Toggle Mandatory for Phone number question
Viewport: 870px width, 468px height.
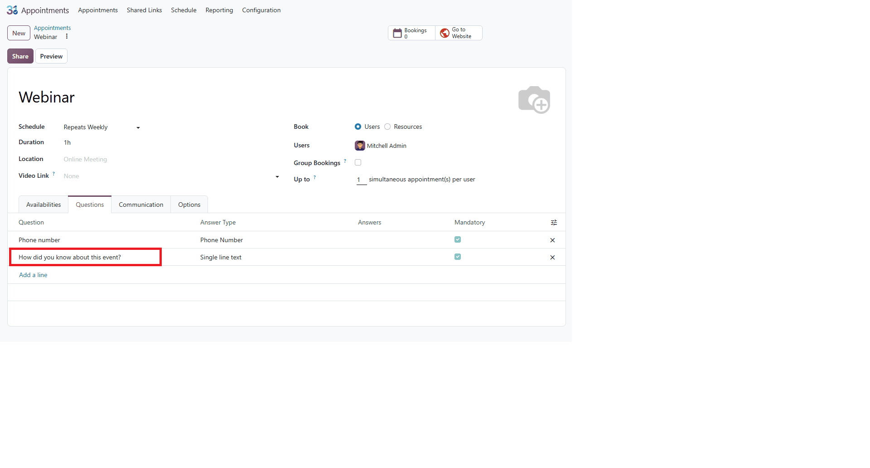click(458, 239)
